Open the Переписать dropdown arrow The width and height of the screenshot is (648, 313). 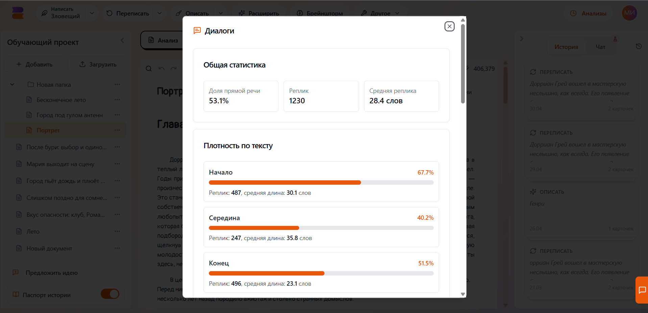click(160, 13)
